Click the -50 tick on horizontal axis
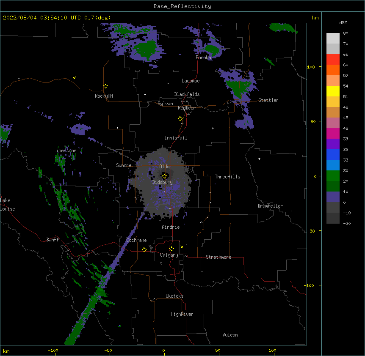The image size is (365, 356). coord(108,350)
